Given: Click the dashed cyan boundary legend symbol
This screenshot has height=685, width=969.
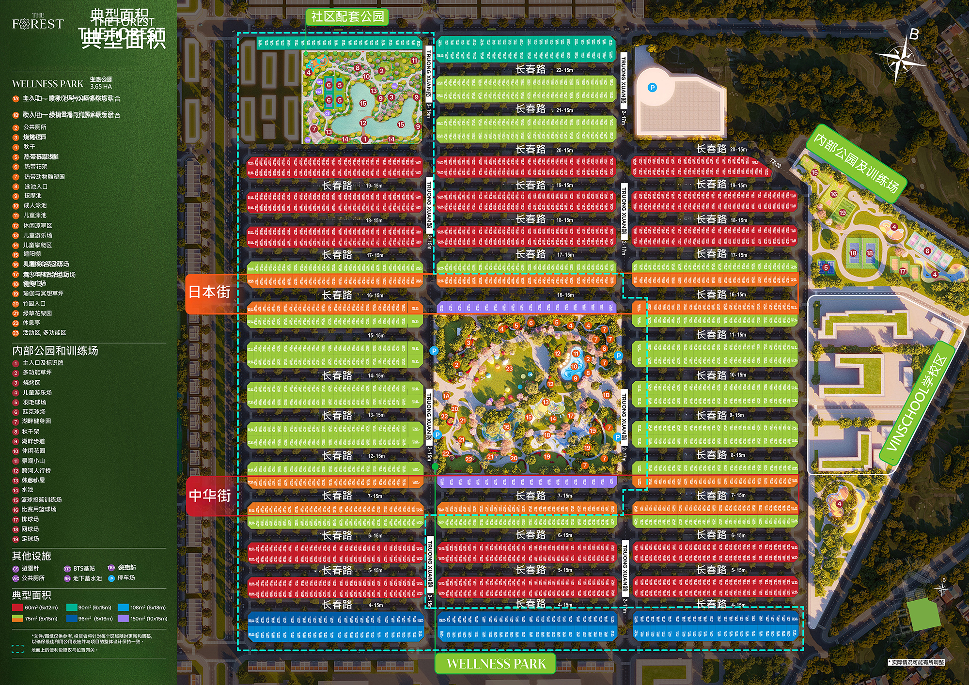Looking at the screenshot, I should click(17, 649).
